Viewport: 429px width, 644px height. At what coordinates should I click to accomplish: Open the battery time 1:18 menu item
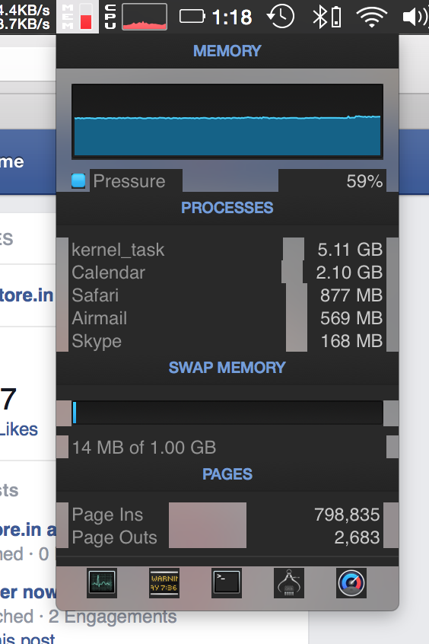pos(216,17)
